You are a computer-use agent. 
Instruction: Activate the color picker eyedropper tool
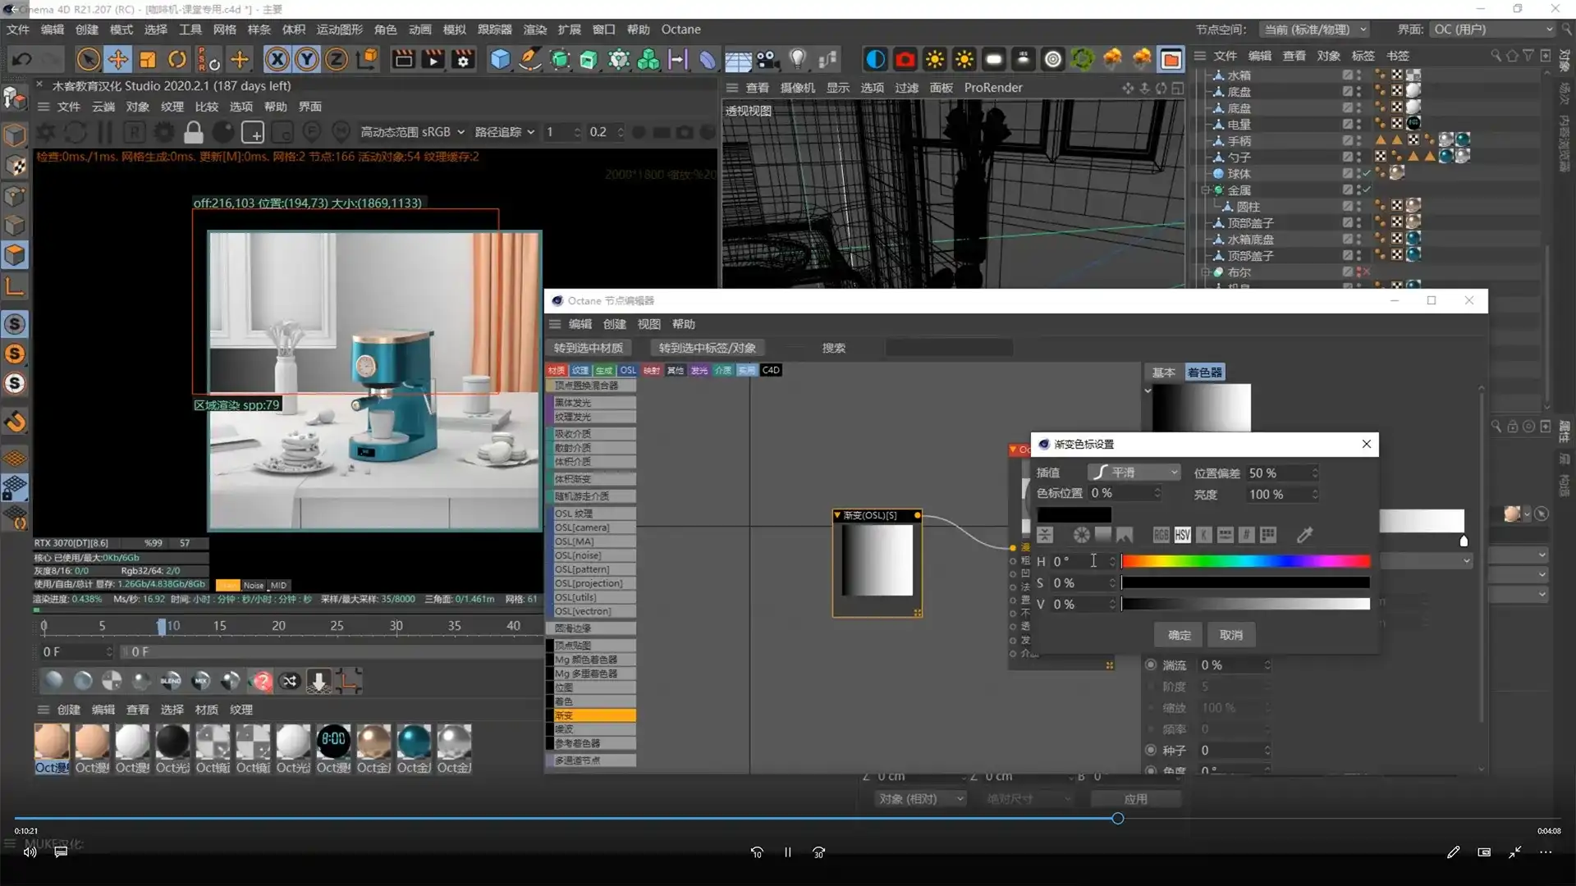(x=1304, y=534)
